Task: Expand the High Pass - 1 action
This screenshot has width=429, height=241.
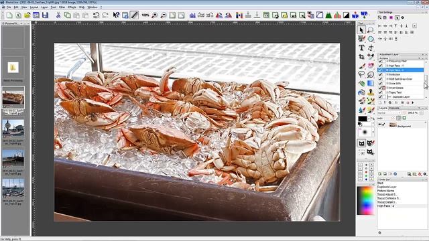Action: 387,66
